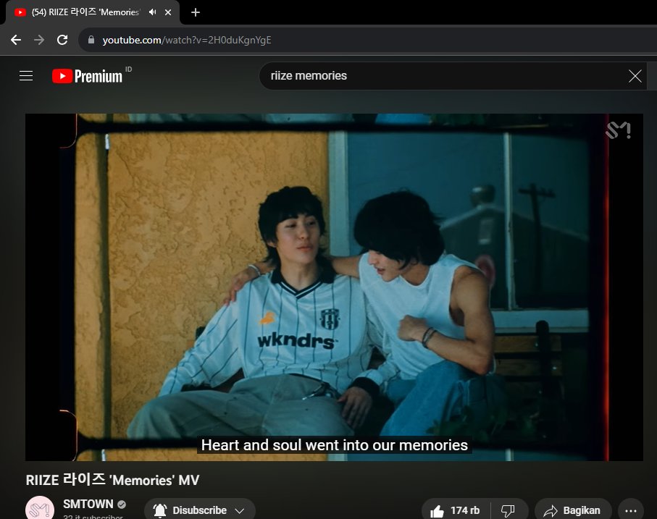Click the dislike thumbs-down icon
Screen dimensions: 657x519
click(509, 510)
